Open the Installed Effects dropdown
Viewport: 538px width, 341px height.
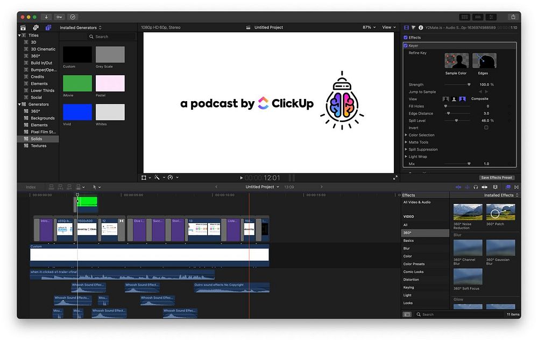(501, 195)
